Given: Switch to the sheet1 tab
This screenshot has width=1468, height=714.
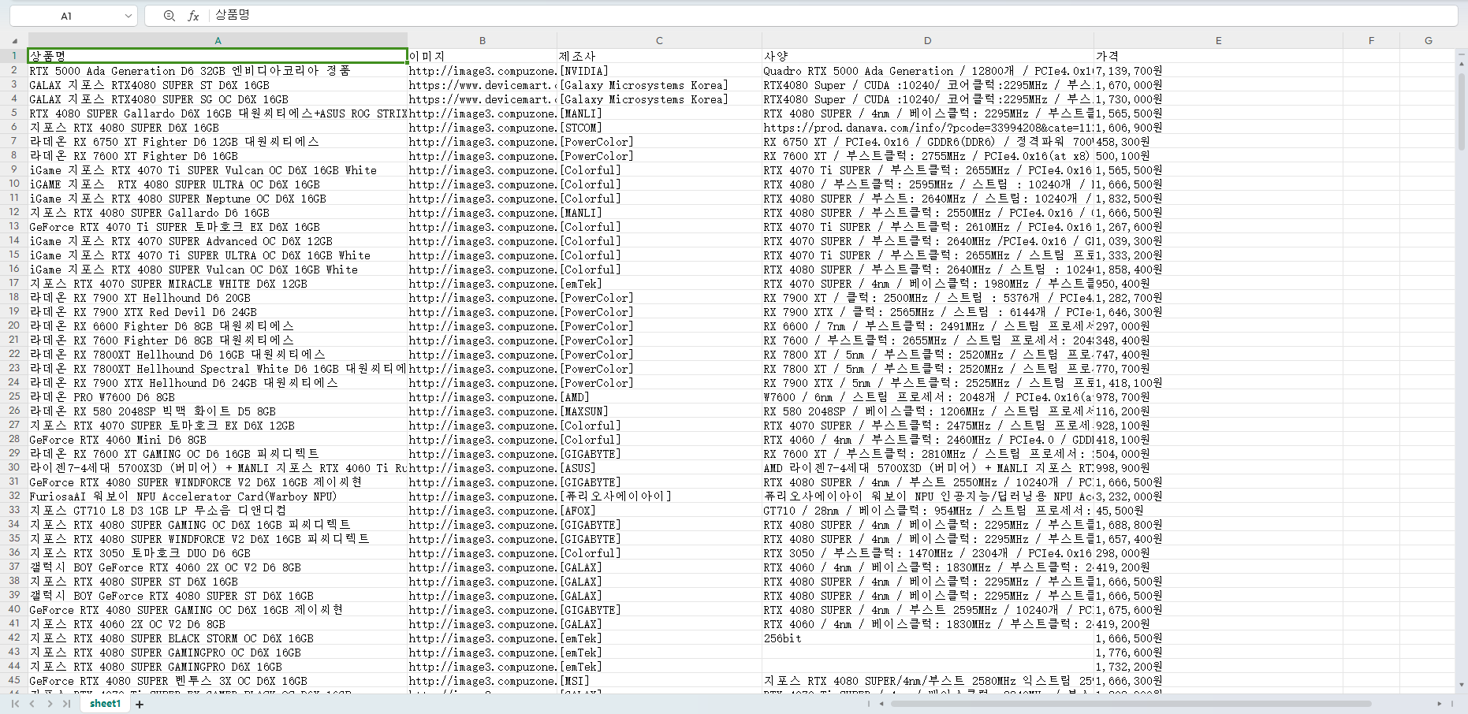Looking at the screenshot, I should (105, 704).
